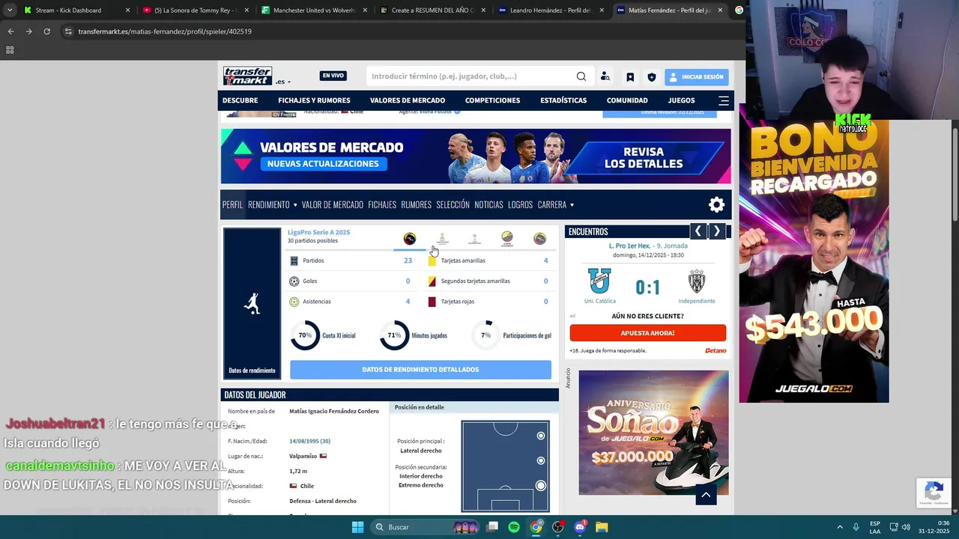
Task: Switch to Stream - Kick Dashboard browser tab
Action: pos(76,10)
